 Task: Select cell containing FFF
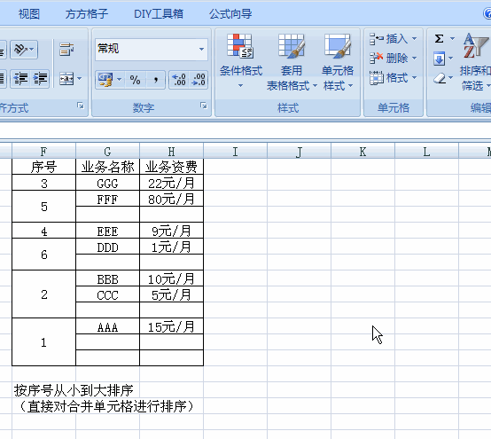[x=108, y=199]
